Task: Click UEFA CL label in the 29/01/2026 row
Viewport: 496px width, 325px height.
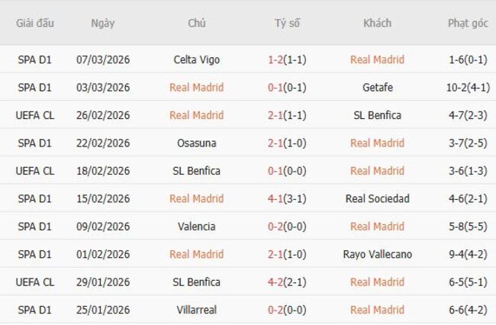Action: point(35,282)
